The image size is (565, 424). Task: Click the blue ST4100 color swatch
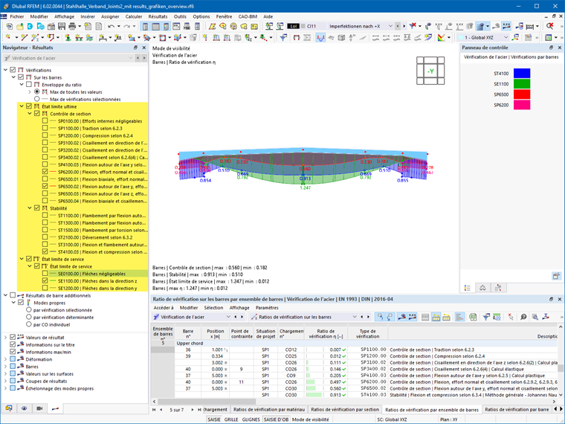pos(522,74)
